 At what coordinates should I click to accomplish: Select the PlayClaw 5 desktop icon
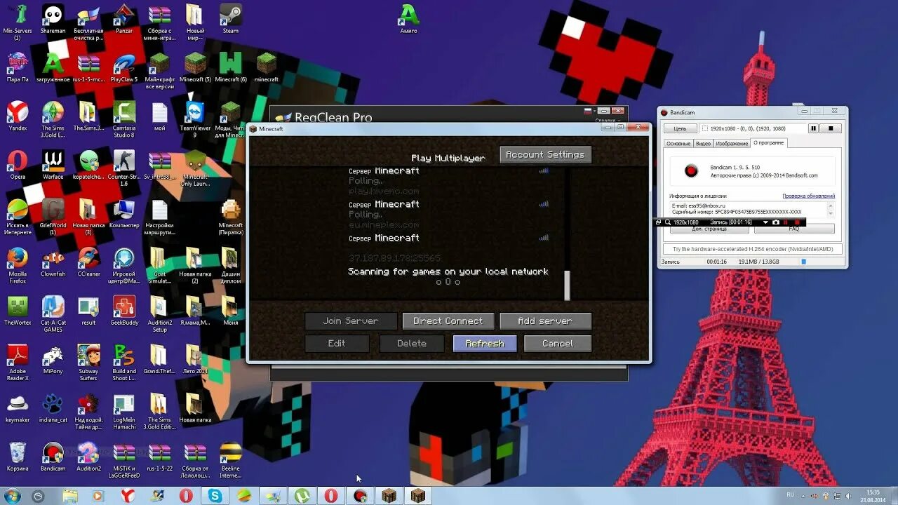pyautogui.click(x=124, y=68)
